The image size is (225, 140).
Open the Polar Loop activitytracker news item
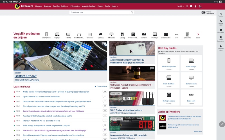click(46, 125)
